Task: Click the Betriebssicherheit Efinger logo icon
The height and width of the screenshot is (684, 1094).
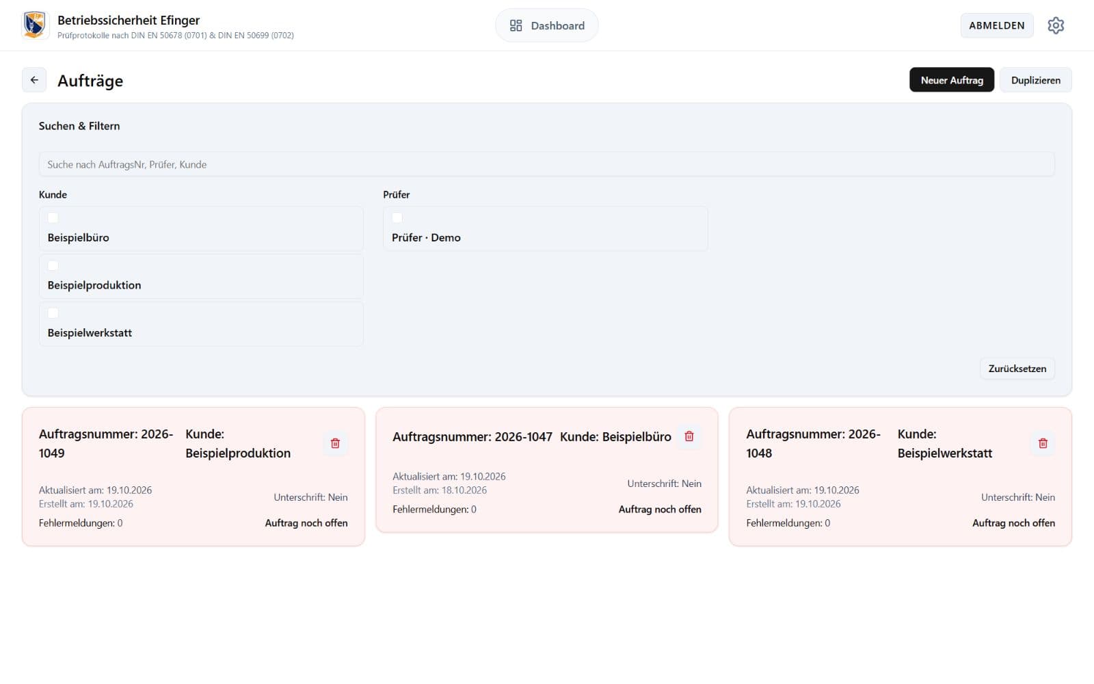Action: click(x=35, y=25)
